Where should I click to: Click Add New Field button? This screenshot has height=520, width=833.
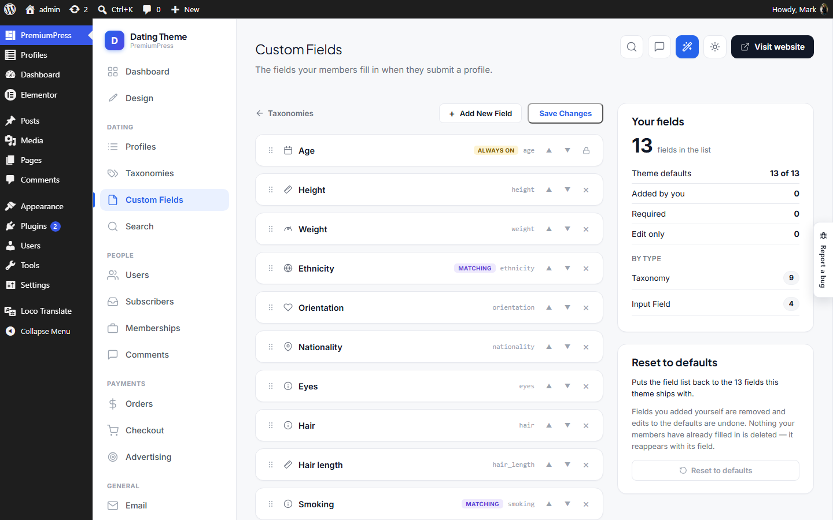[480, 113]
